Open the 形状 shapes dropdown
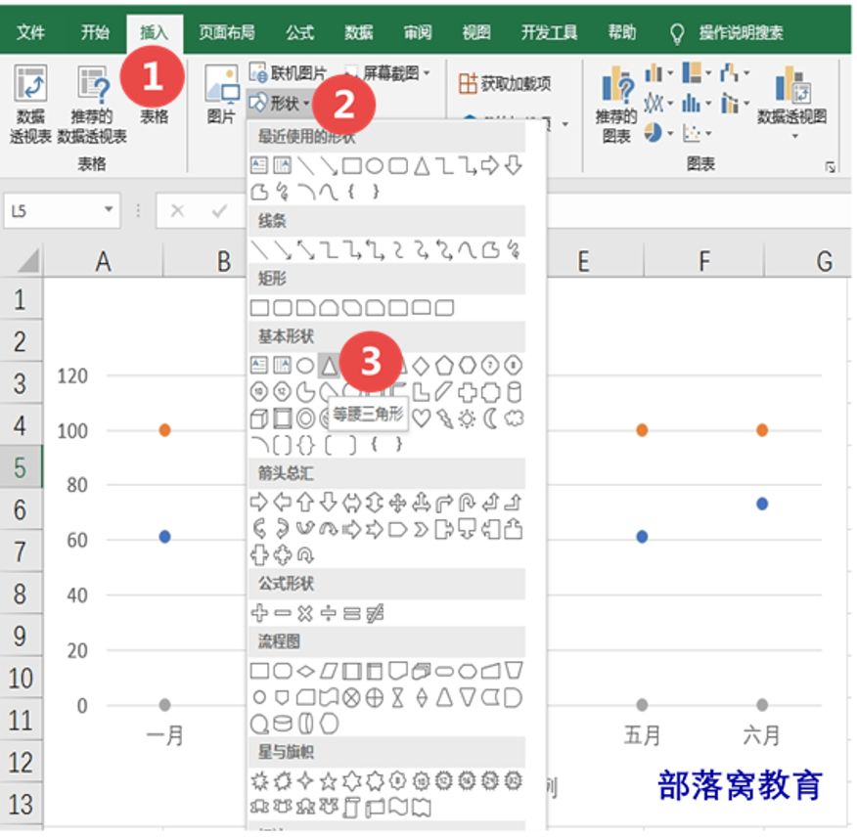The width and height of the screenshot is (857, 837). (x=280, y=103)
